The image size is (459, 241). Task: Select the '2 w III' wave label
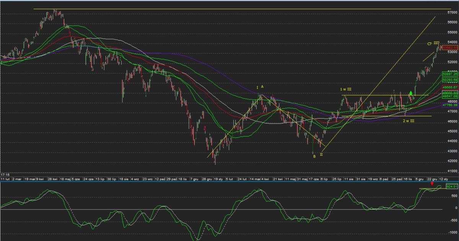[x=409, y=121]
